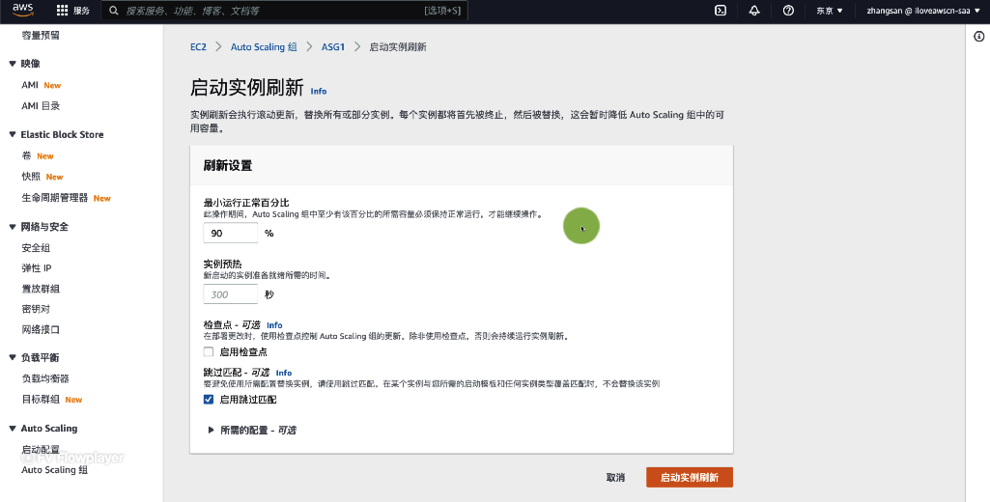Click the AWS logo home icon
This screenshot has height=502, width=990.
[x=23, y=10]
